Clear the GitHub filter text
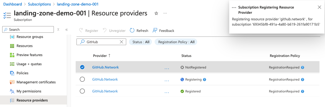This screenshot has width=325, height=107. [x=122, y=42]
